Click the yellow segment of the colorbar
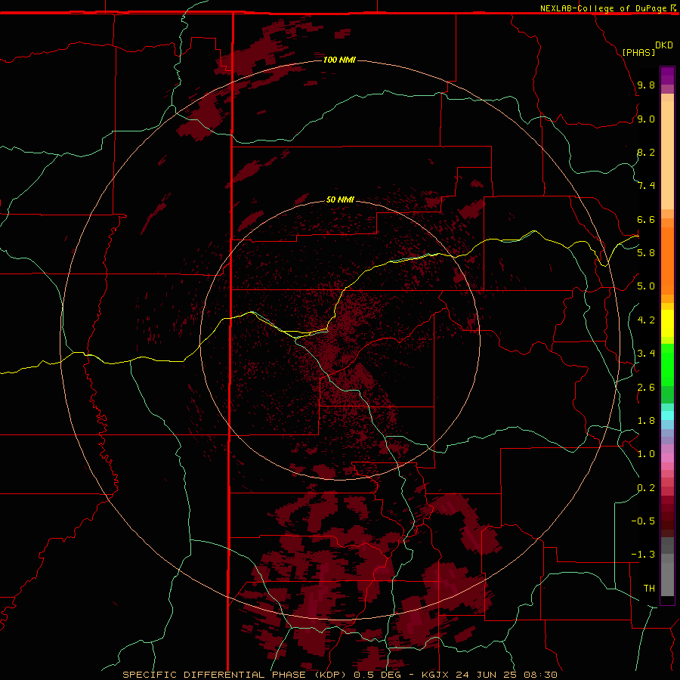Image resolution: width=680 pixels, height=680 pixels. point(667,323)
